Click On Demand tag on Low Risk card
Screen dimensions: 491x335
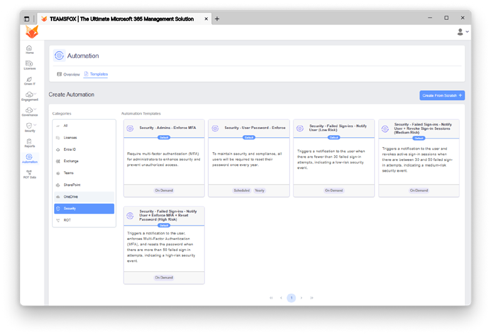click(334, 190)
